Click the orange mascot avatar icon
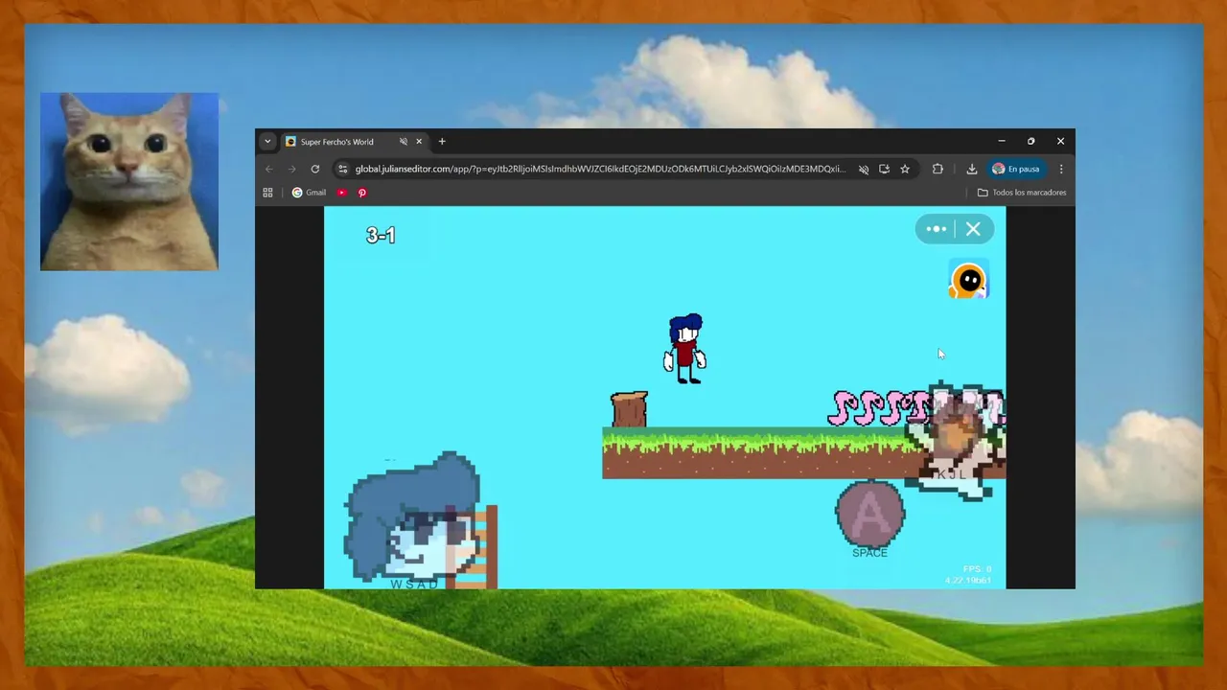Viewport: 1227px width, 690px height. coord(969,281)
